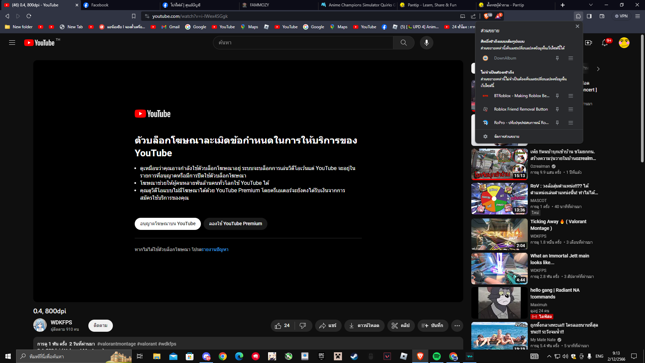
Task: Open the create video icon
Action: [x=589, y=43]
